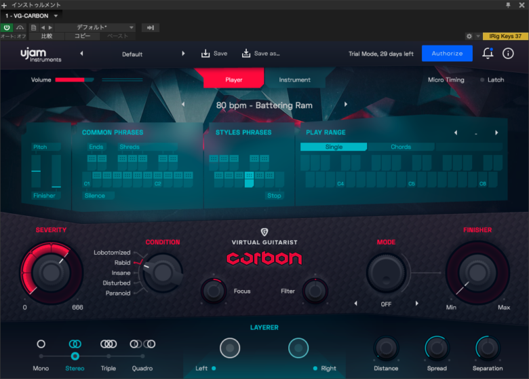Click the Left layer pan circle
This screenshot has width=529, height=379.
point(230,348)
